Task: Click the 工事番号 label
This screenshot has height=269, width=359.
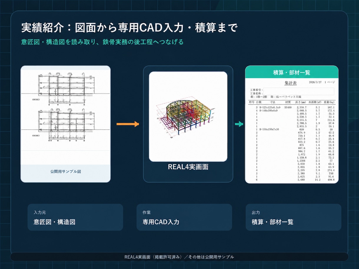Action: click(x=256, y=90)
